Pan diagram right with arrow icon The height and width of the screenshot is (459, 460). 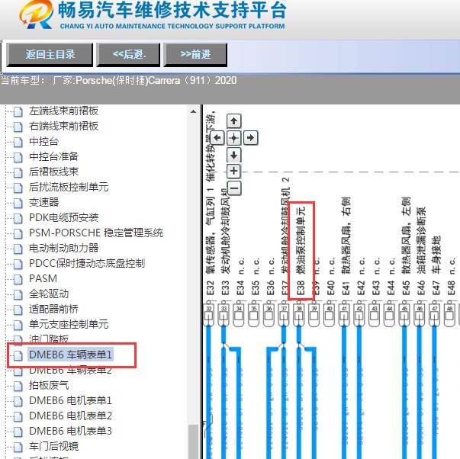[250, 137]
